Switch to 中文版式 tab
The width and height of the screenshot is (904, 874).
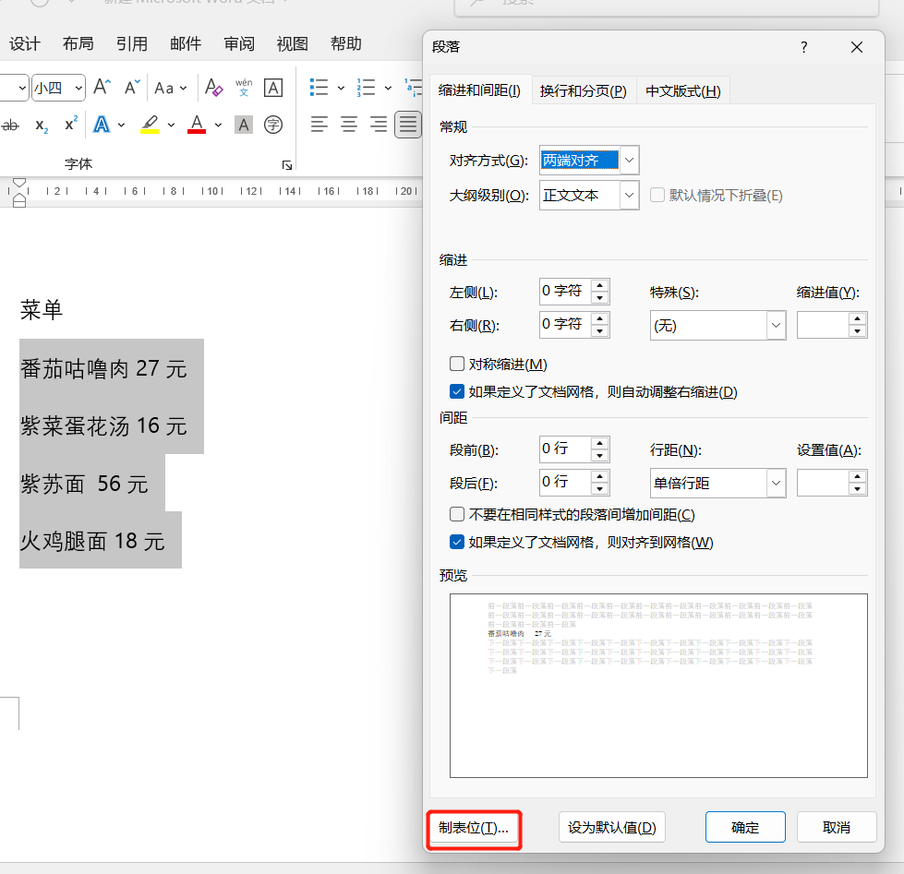click(683, 91)
